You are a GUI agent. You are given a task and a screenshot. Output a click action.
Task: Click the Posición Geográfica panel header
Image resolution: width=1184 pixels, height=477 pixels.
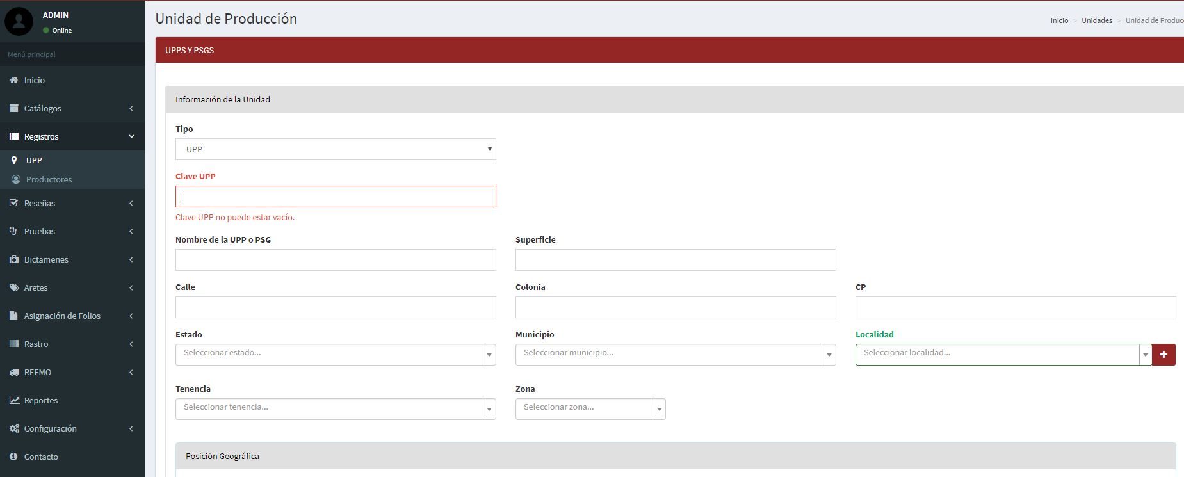[x=676, y=456]
